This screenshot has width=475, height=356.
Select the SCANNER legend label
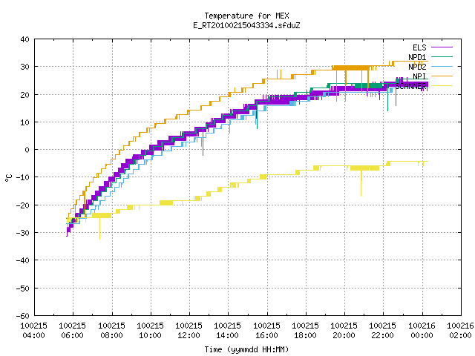click(410, 86)
